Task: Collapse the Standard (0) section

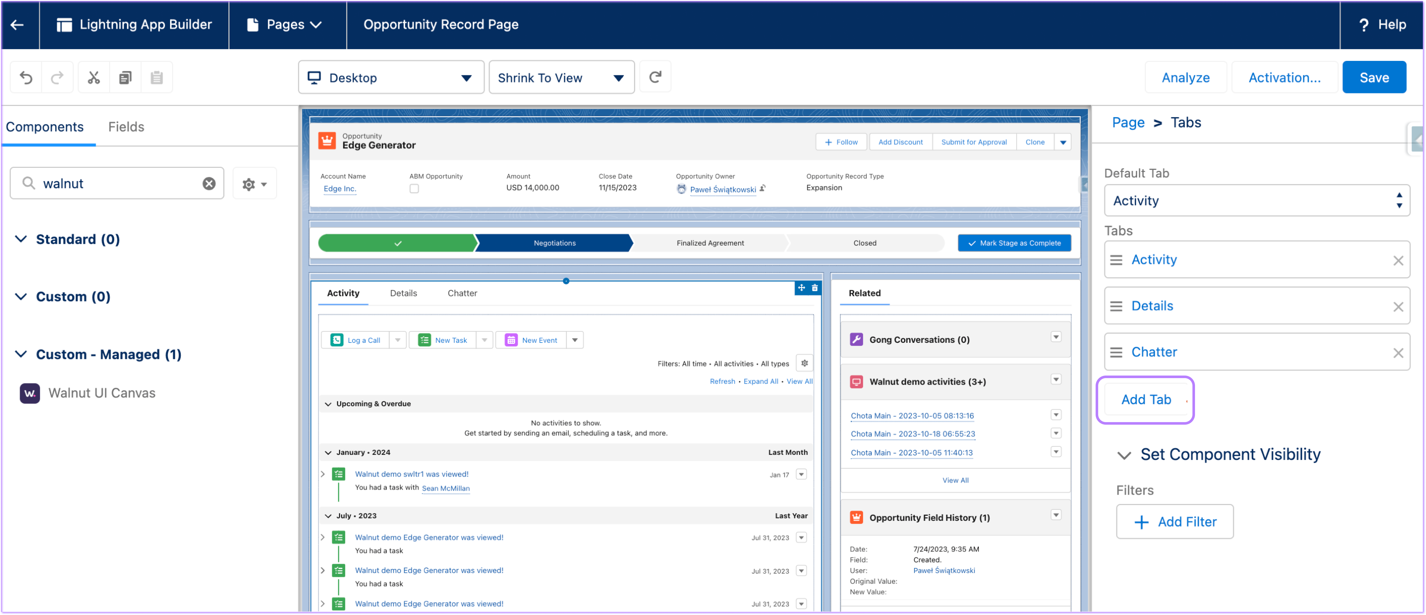Action: (21, 239)
